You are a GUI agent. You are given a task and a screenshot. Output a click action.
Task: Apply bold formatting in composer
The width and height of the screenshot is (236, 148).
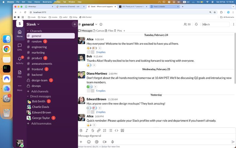click(x=81, y=131)
